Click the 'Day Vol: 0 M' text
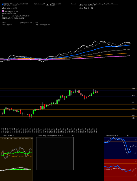This screenshot has width=137, height=181. 86,8
